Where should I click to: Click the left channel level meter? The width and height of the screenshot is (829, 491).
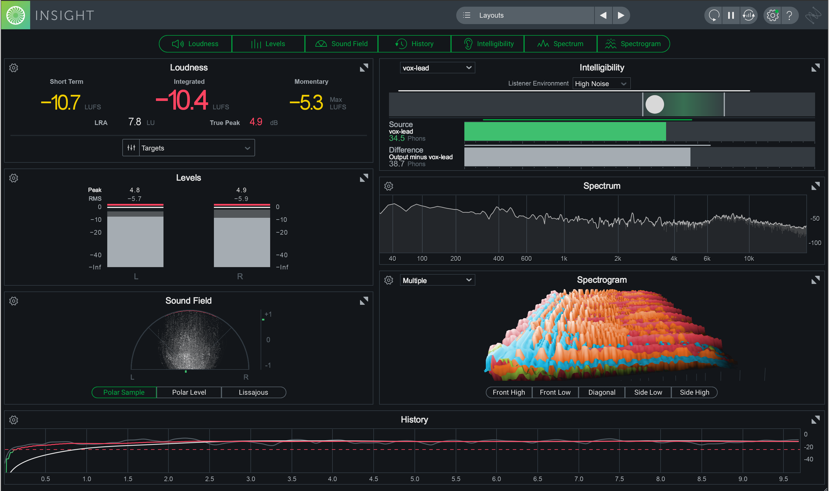point(135,235)
